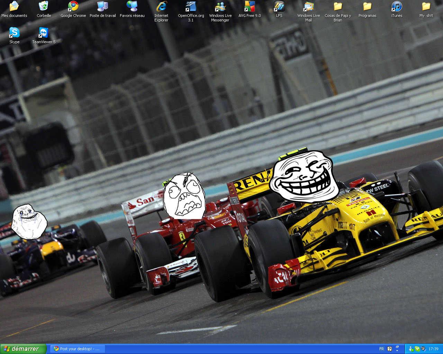Open the FR language bar indicator
Screen dimensions: 443x354
[x=381, y=349]
